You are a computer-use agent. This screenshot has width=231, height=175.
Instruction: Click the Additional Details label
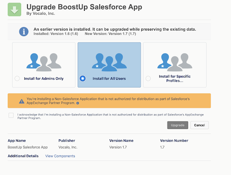pos(23,156)
